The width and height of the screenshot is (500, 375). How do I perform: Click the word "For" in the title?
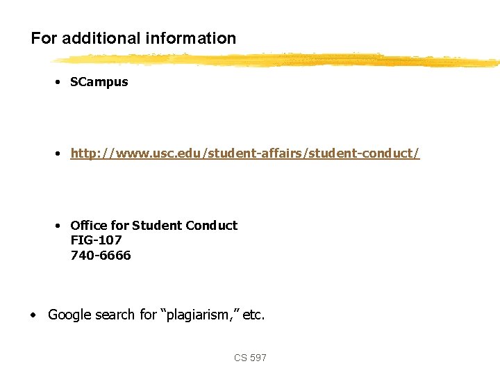pos(44,39)
